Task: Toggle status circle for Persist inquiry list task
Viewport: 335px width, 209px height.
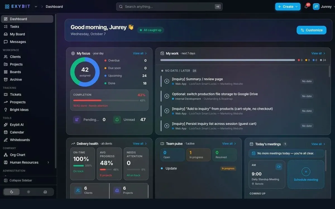Action: [167, 126]
